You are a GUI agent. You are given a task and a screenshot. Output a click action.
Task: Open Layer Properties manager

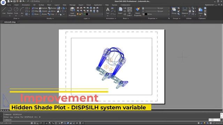click(x=72, y=11)
